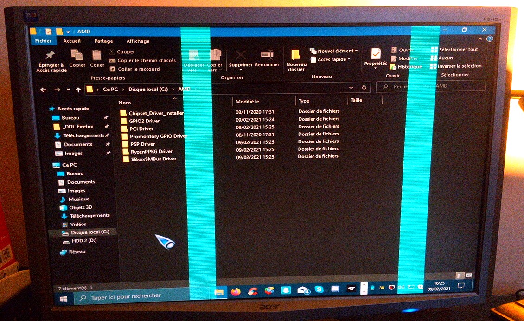The image size is (524, 321).
Task: Click the Couper scissors command
Action: pyautogui.click(x=122, y=52)
